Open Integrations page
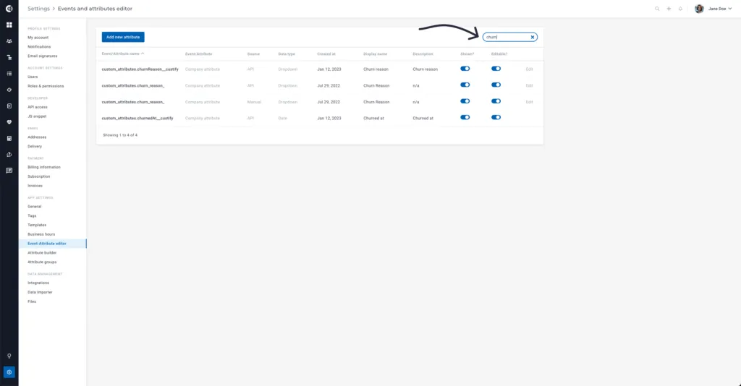Image resolution: width=741 pixels, height=386 pixels. click(38, 283)
